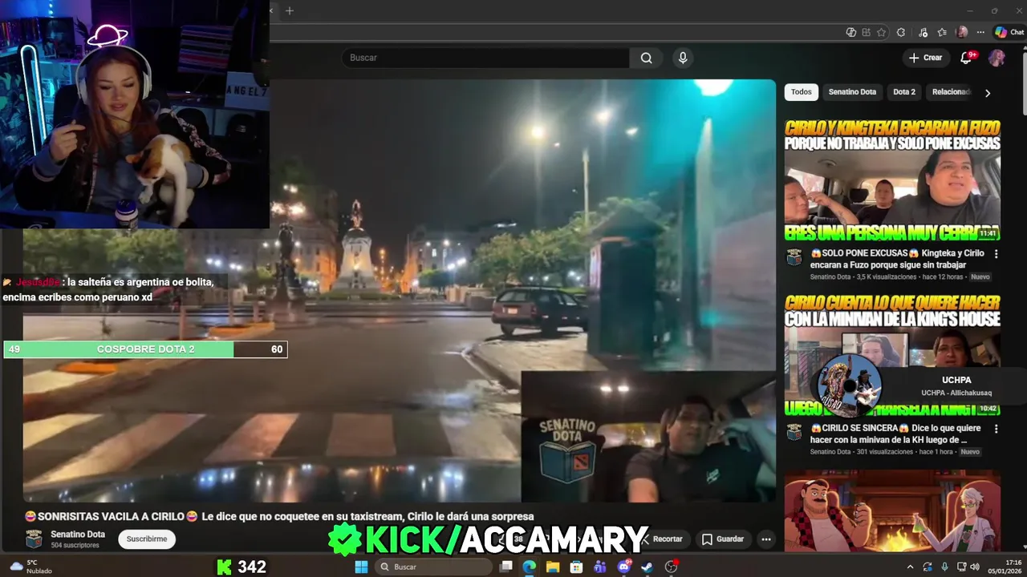Open Edge settings three-dot menu
The width and height of the screenshot is (1027, 577).
click(980, 32)
